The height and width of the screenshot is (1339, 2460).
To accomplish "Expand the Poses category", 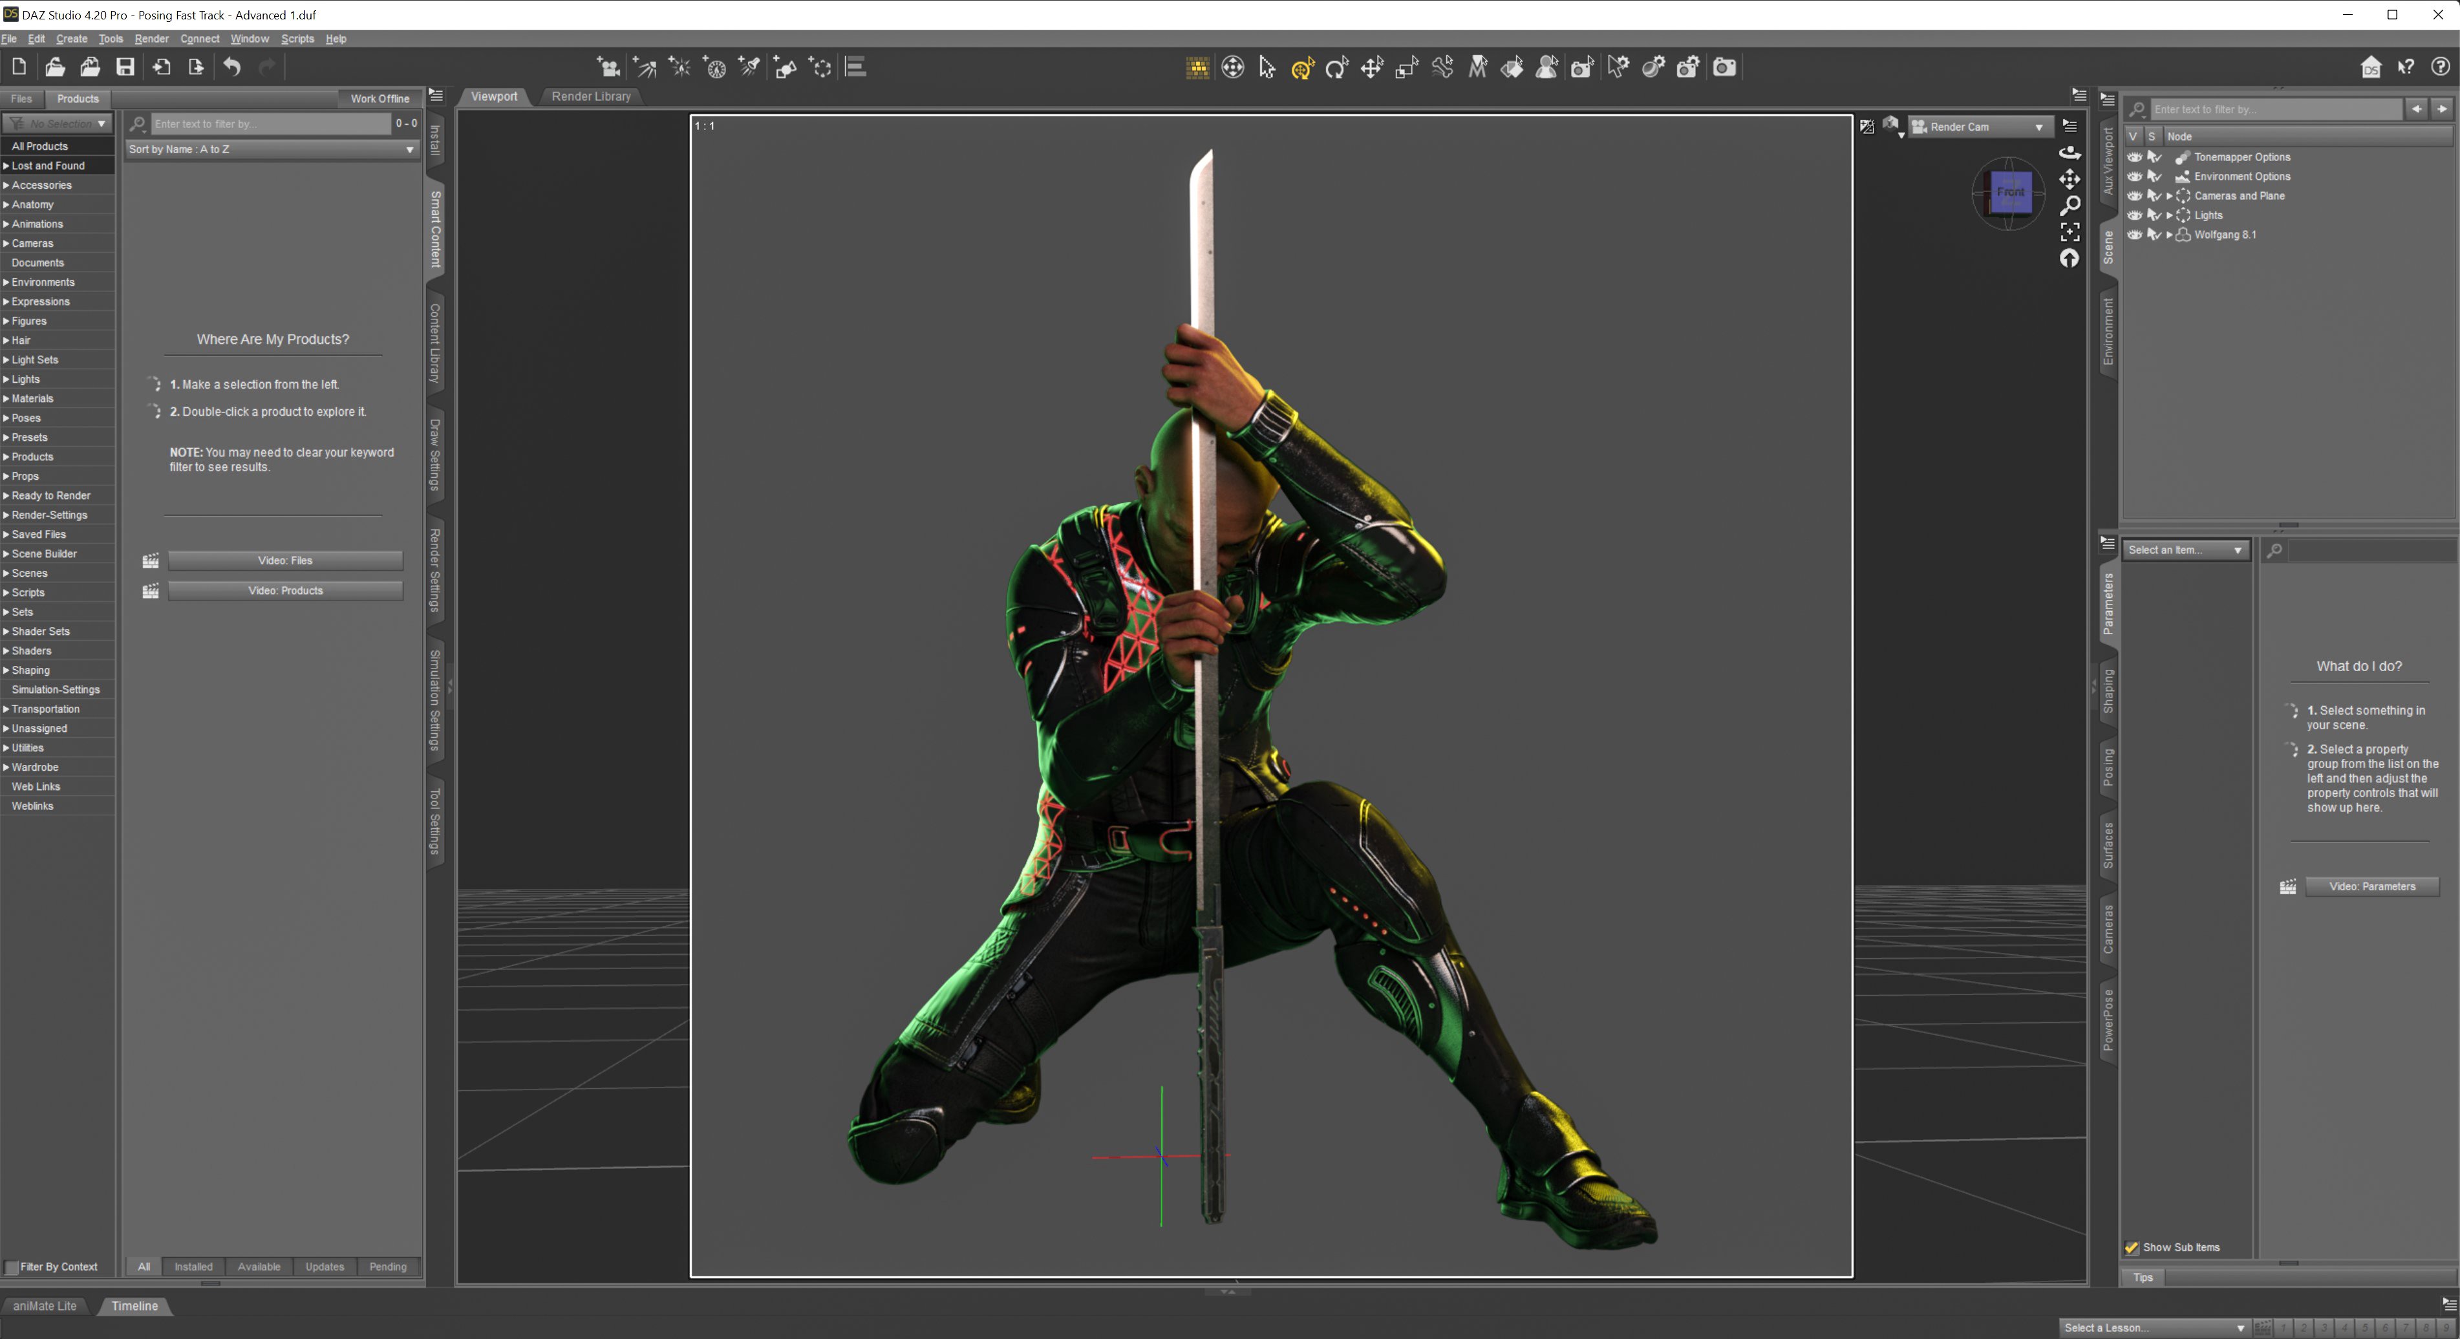I will click(x=6, y=418).
